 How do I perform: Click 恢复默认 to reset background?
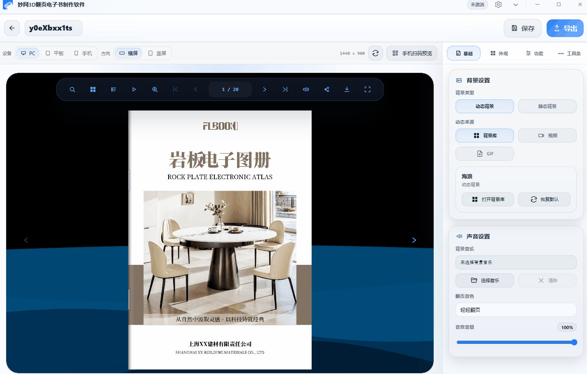545,199
